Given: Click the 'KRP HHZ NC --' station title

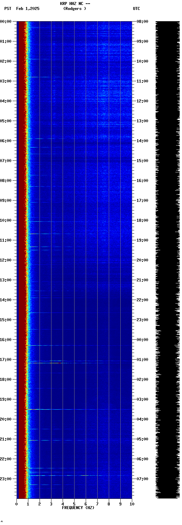Looking at the screenshot, I should [x=75, y=4].
